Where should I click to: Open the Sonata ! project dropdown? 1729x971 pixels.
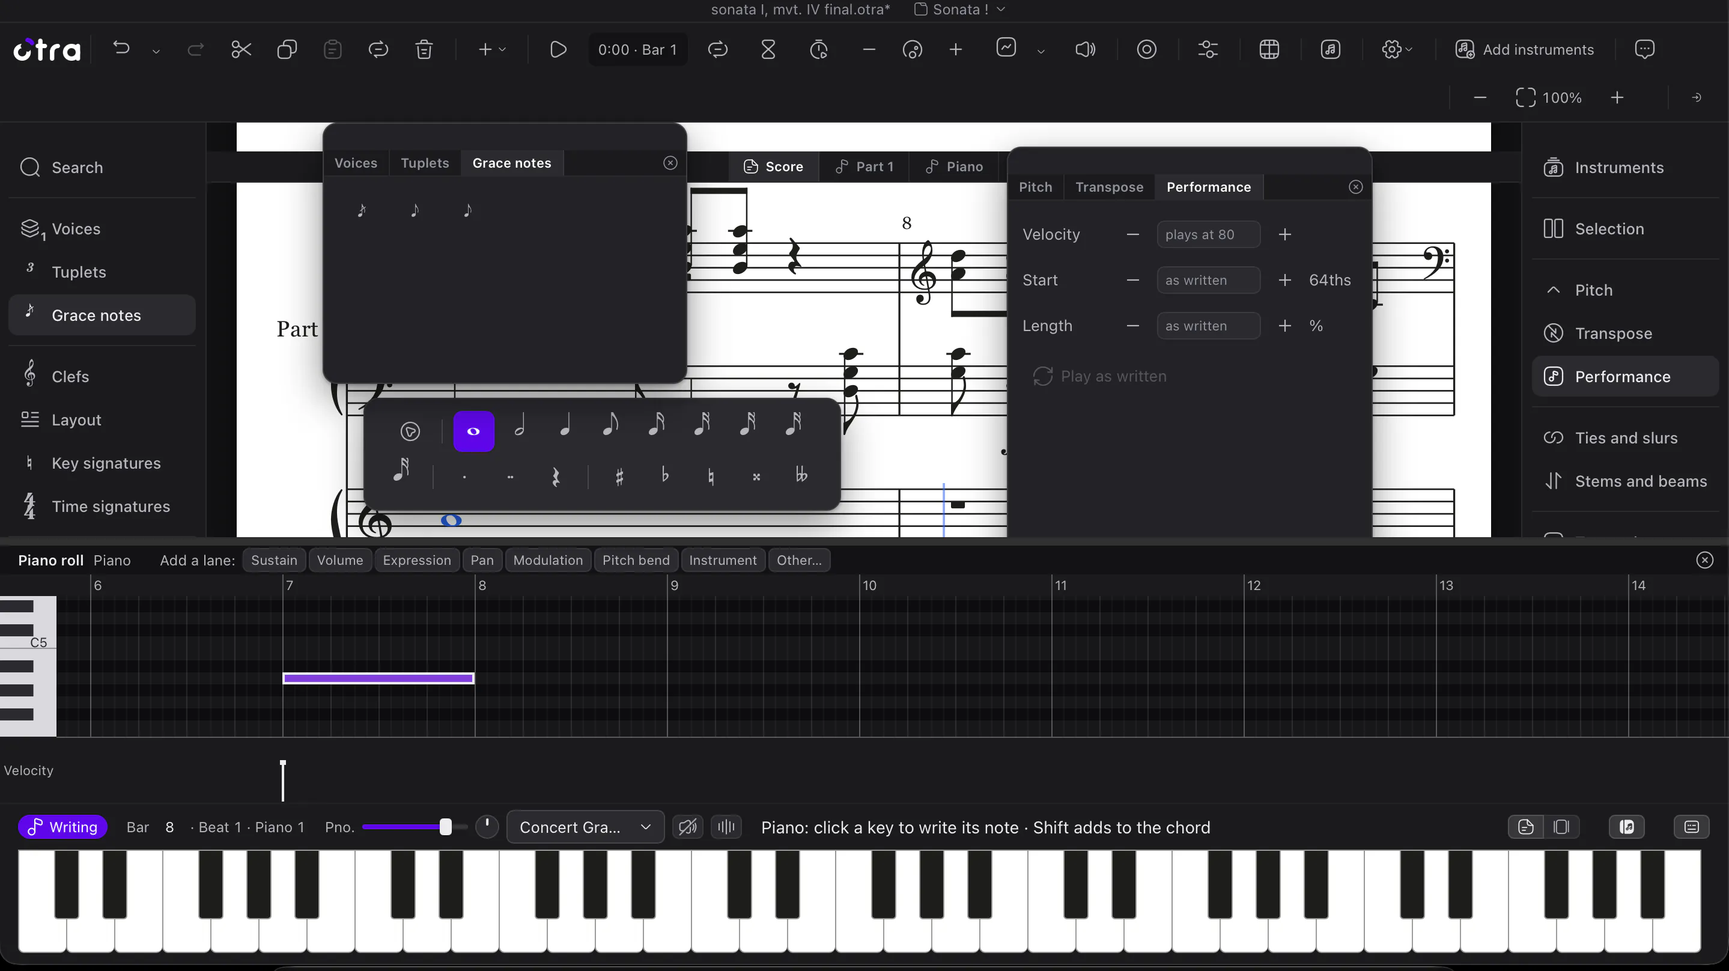point(960,10)
